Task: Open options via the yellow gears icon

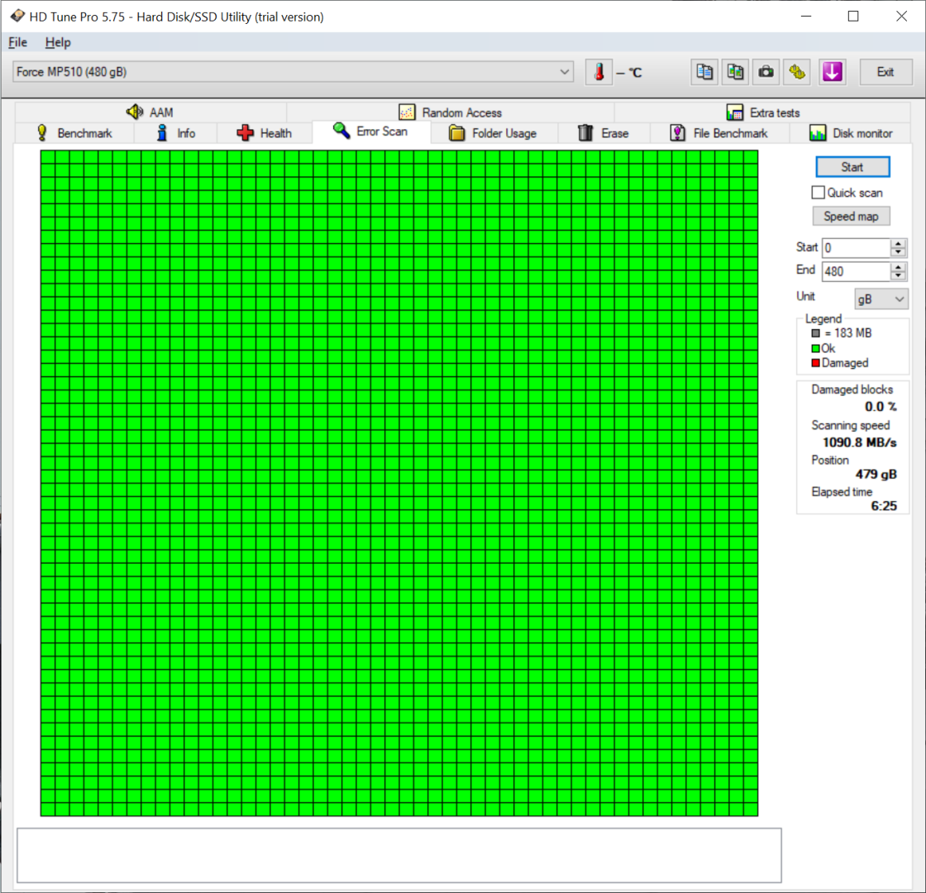Action: [797, 72]
